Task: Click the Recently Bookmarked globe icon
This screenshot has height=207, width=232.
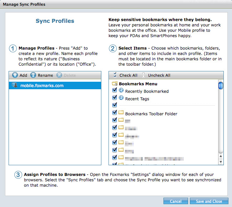Action: (x=121, y=90)
